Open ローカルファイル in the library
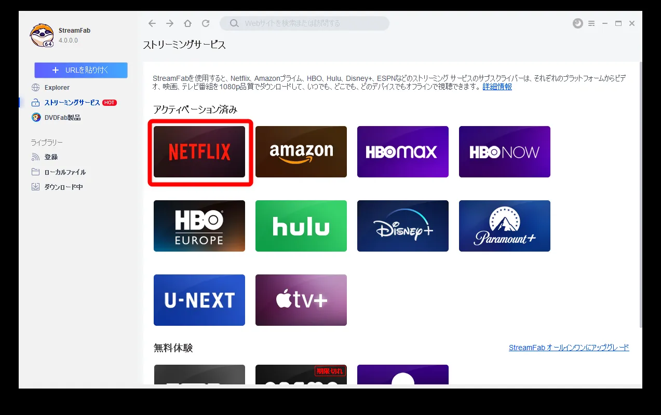Screen dimensions: 661x415 click(65, 172)
